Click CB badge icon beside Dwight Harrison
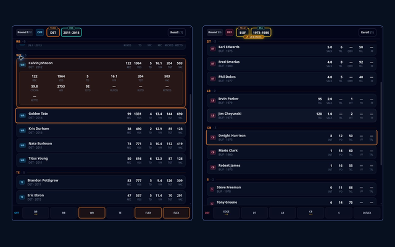Screen dimensions: 395x247 [212, 137]
